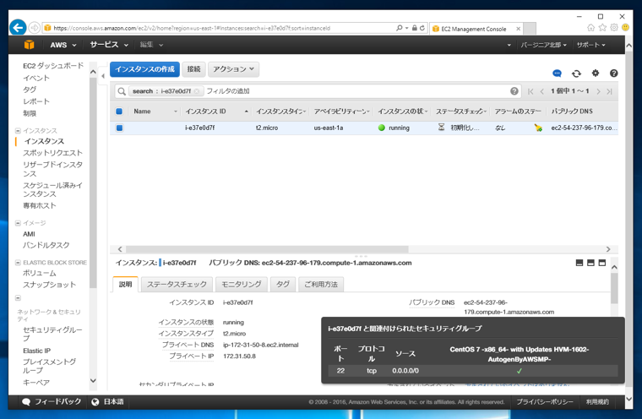Click the sidebar scroll down arrow
Viewport: 642px width, 419px height.
93,380
